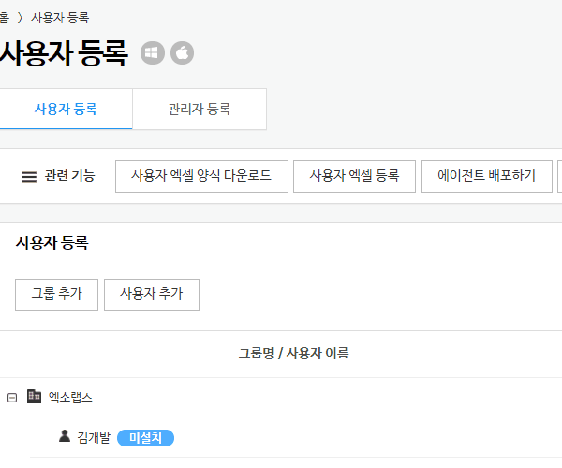Image resolution: width=562 pixels, height=468 pixels.
Task: Click the 관련 기능 label
Action: pos(69,176)
